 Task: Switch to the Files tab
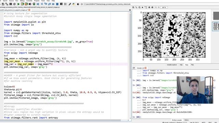[x=192, y=65]
